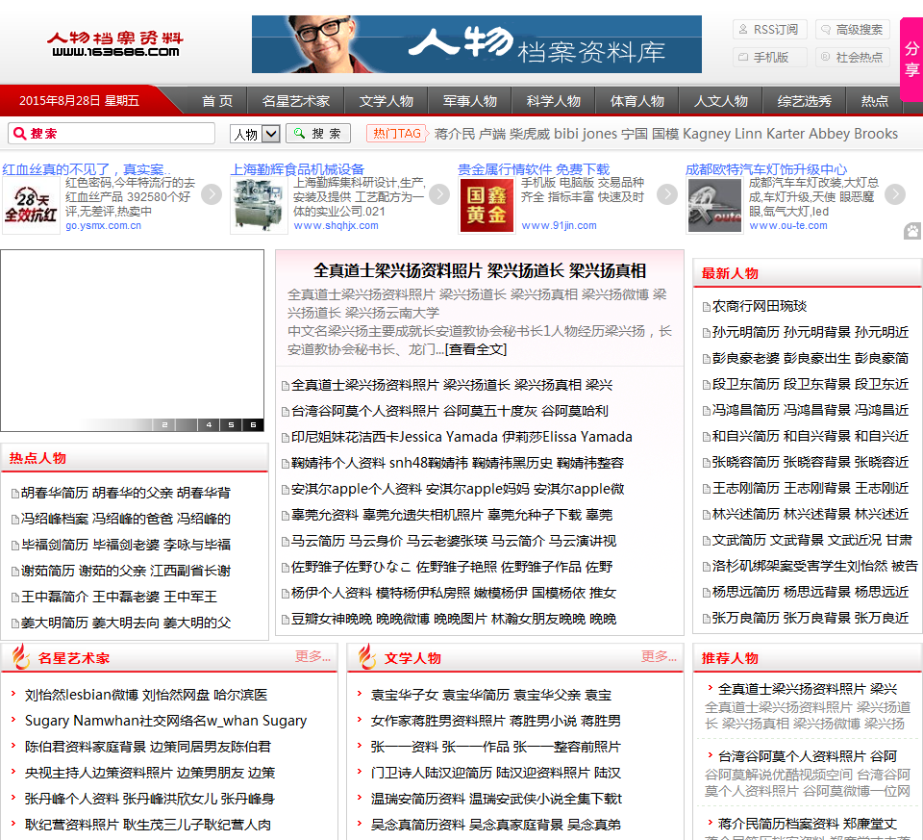The width and height of the screenshot is (923, 840).
Task: Open 高级搜索 advanced search
Action: (853, 30)
